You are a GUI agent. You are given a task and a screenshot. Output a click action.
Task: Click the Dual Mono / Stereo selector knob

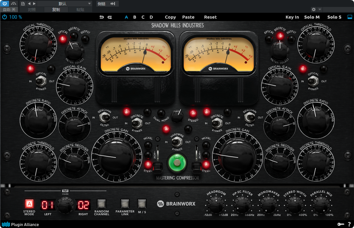pos(177,116)
